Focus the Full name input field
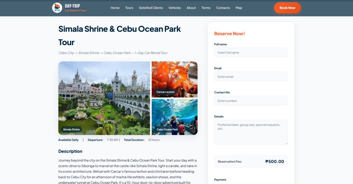Viewport: 353px width, 184px height. click(x=251, y=52)
